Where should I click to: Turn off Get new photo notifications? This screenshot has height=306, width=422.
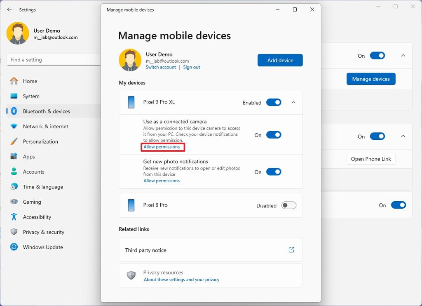point(273,172)
